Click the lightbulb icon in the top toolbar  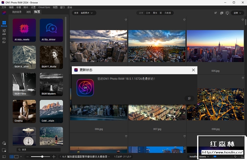coord(227,13)
